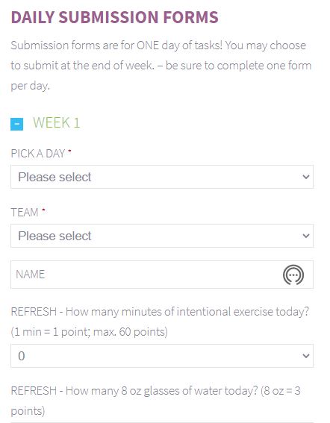Click the PICK A DAY field label
The height and width of the screenshot is (423, 330).
pos(38,154)
